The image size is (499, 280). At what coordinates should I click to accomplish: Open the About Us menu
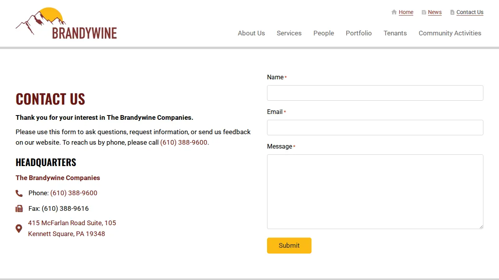coord(251,33)
